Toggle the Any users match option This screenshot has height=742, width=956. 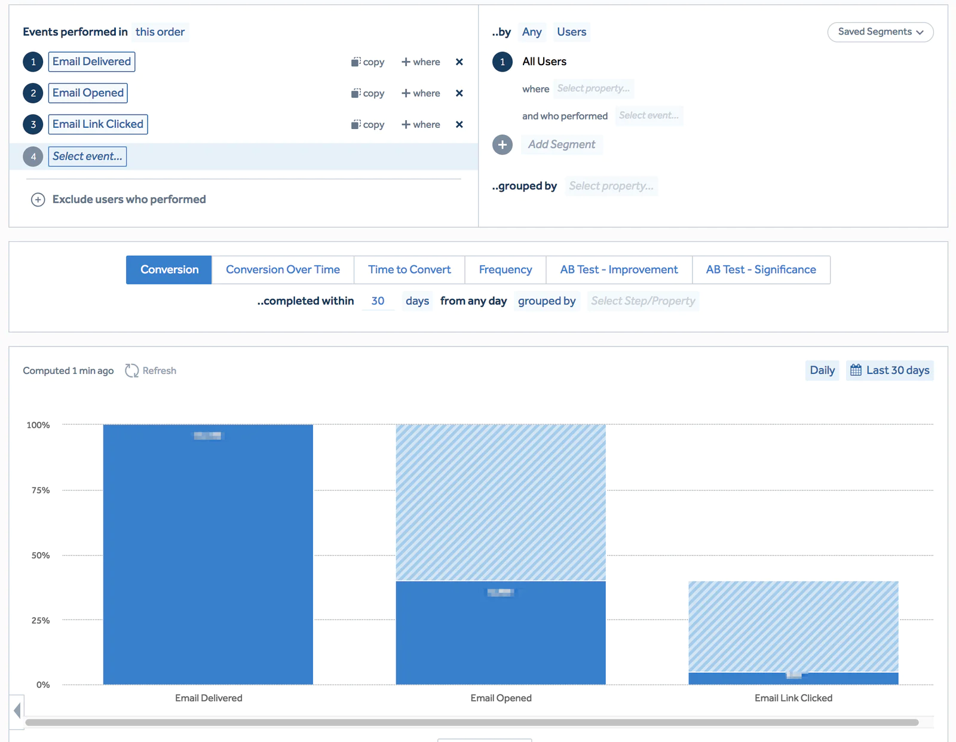tap(531, 32)
